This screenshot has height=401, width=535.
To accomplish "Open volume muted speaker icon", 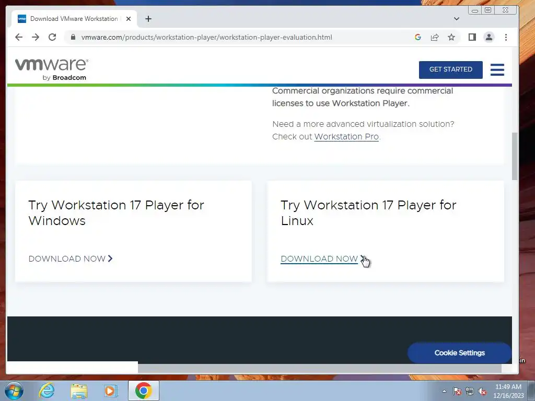I will tap(482, 391).
